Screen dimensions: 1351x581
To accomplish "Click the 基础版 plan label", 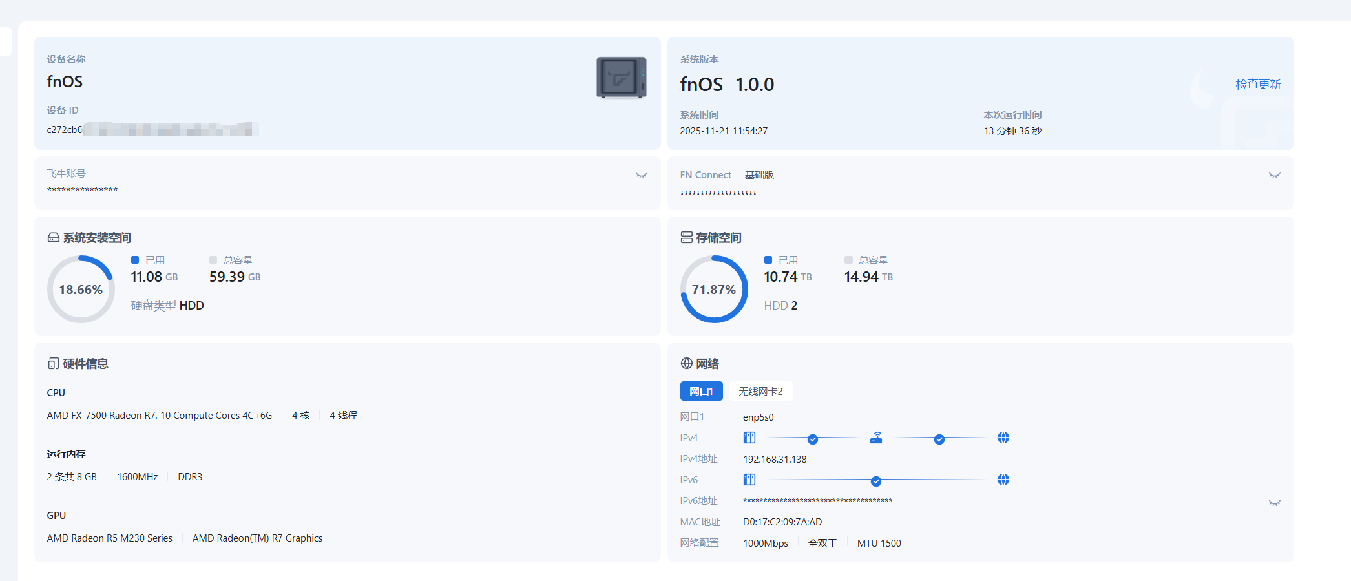I will tap(759, 175).
